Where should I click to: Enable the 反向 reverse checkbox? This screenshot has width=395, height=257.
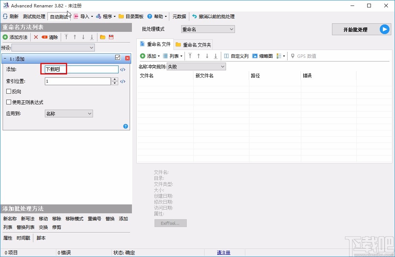8,91
